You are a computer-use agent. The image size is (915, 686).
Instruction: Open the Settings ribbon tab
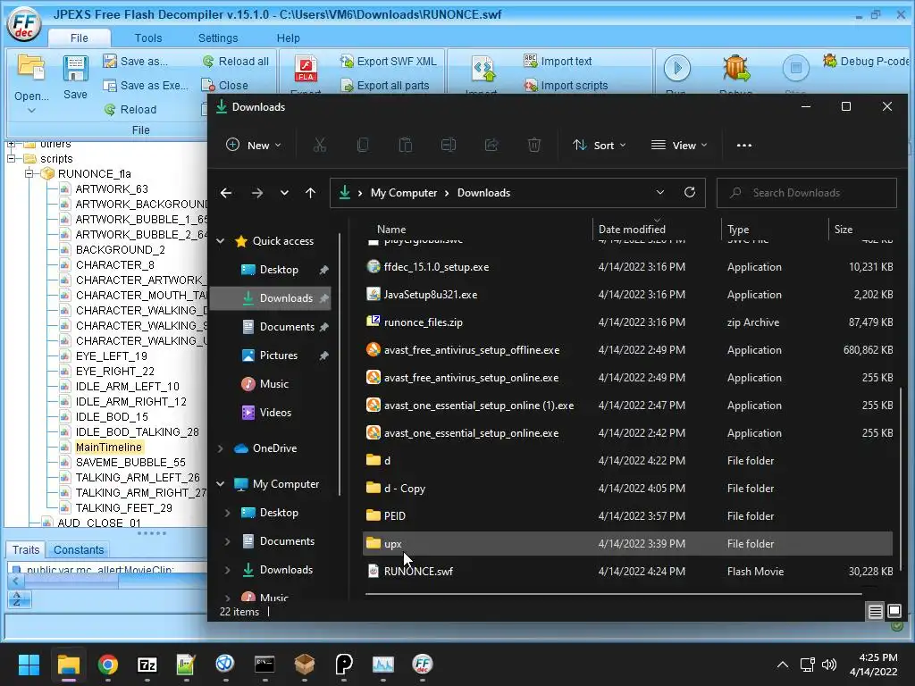[x=218, y=38]
